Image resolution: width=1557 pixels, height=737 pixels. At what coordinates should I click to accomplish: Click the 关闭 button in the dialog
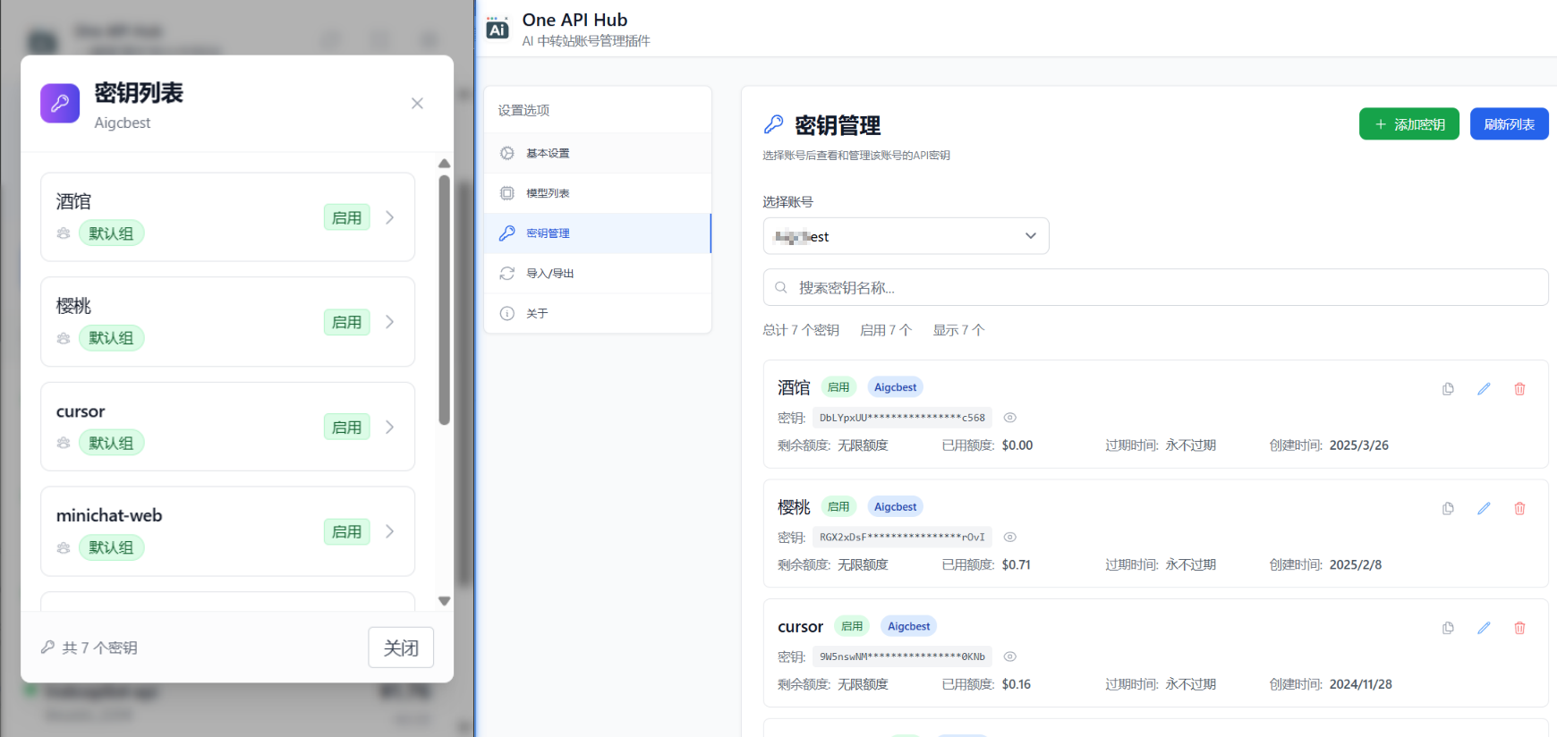[x=401, y=648]
